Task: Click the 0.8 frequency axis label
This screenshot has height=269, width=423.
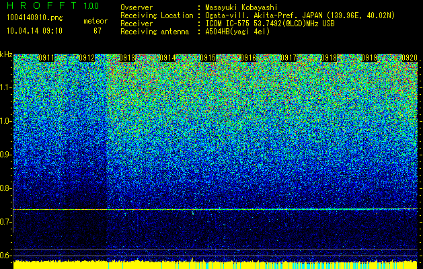Action: 6,188
